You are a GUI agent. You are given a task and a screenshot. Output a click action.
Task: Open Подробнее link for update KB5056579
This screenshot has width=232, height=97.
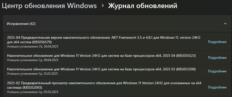[x=217, y=42]
